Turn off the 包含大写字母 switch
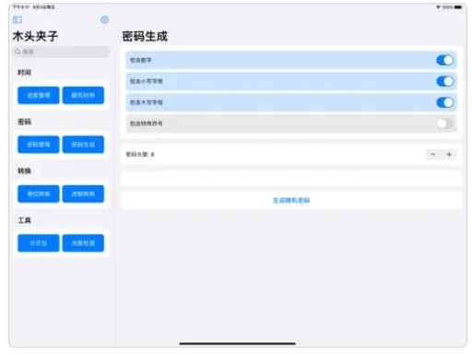This screenshot has width=472, height=355. (445, 102)
